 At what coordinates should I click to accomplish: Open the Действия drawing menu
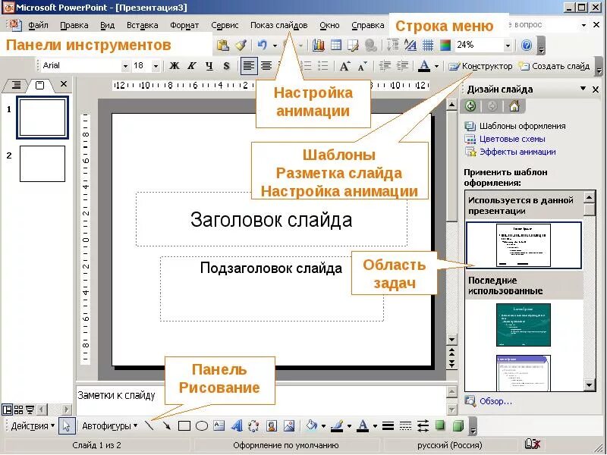click(x=33, y=426)
